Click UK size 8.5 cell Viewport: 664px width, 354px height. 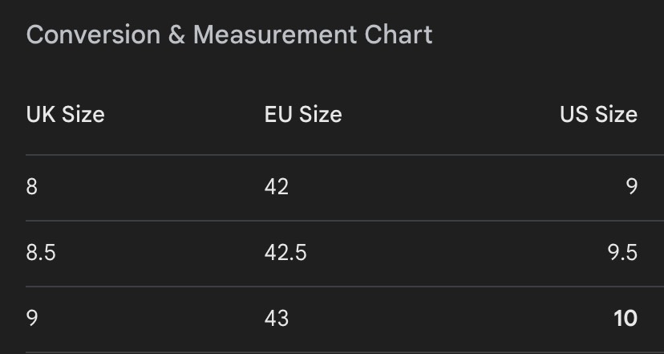(41, 253)
